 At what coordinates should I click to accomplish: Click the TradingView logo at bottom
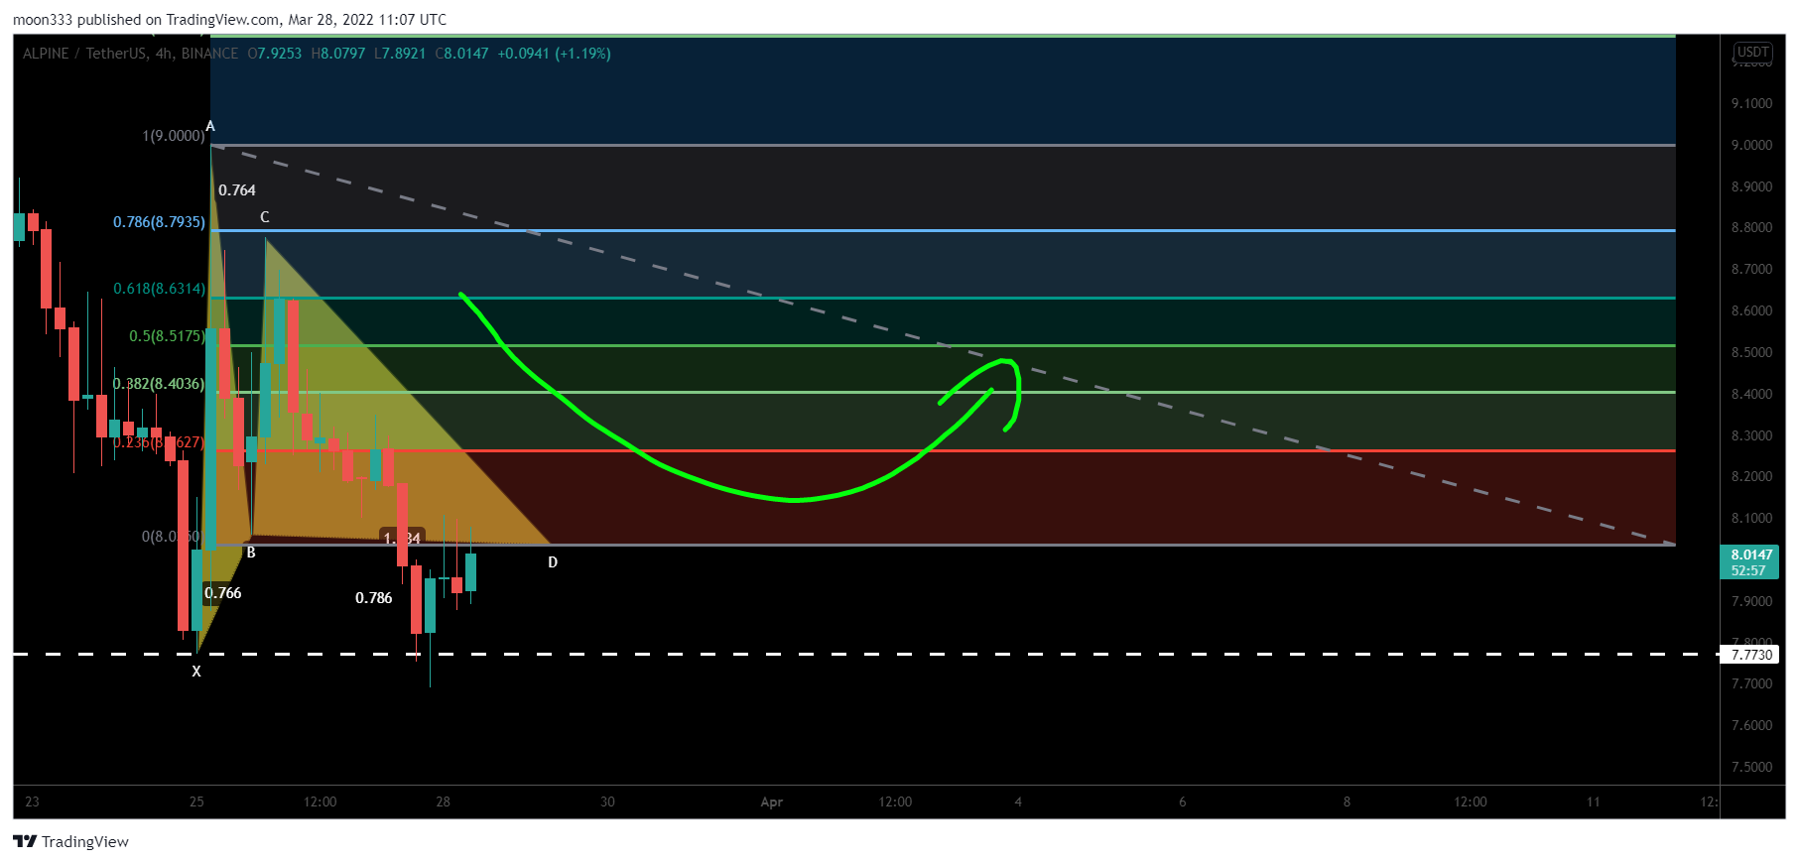[x=70, y=841]
